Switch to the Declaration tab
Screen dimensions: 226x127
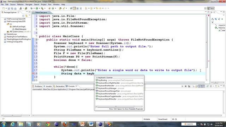(59, 86)
